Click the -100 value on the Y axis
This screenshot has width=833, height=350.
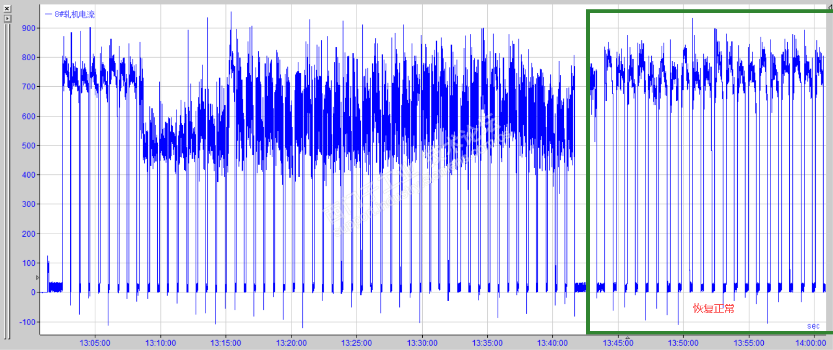tap(28, 322)
